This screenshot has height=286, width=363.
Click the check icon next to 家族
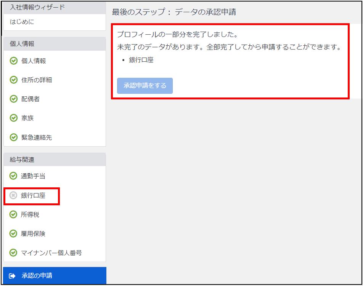click(14, 118)
